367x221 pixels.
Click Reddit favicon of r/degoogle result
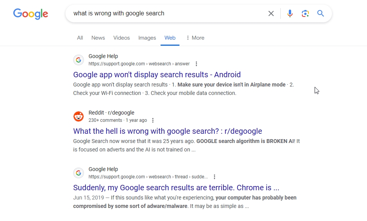coord(79,116)
